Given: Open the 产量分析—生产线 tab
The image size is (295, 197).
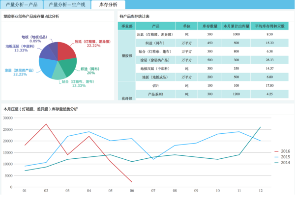Looking at the screenshot, I should [x=67, y=5].
